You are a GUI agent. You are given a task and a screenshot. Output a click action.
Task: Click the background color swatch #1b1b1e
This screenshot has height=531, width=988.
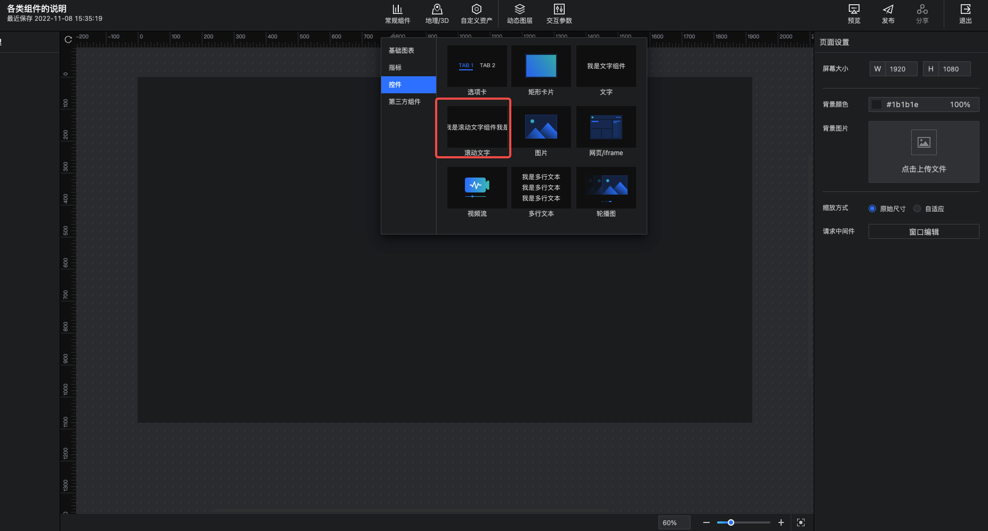877,104
